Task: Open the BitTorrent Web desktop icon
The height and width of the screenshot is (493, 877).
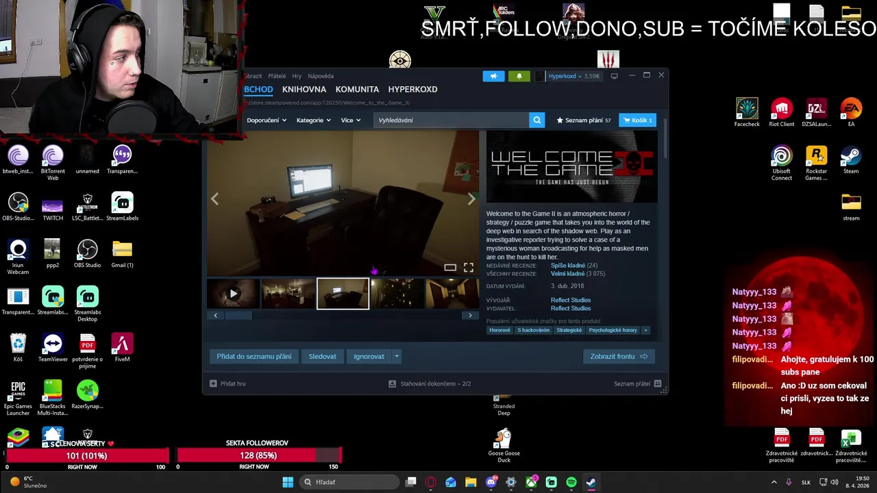Action: (53, 163)
